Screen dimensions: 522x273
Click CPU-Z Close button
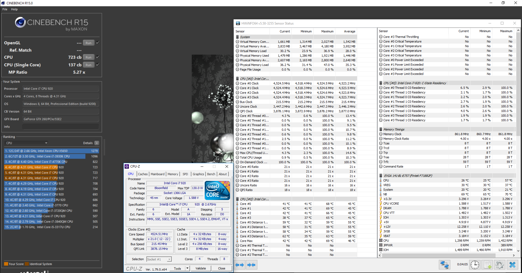[222, 268]
